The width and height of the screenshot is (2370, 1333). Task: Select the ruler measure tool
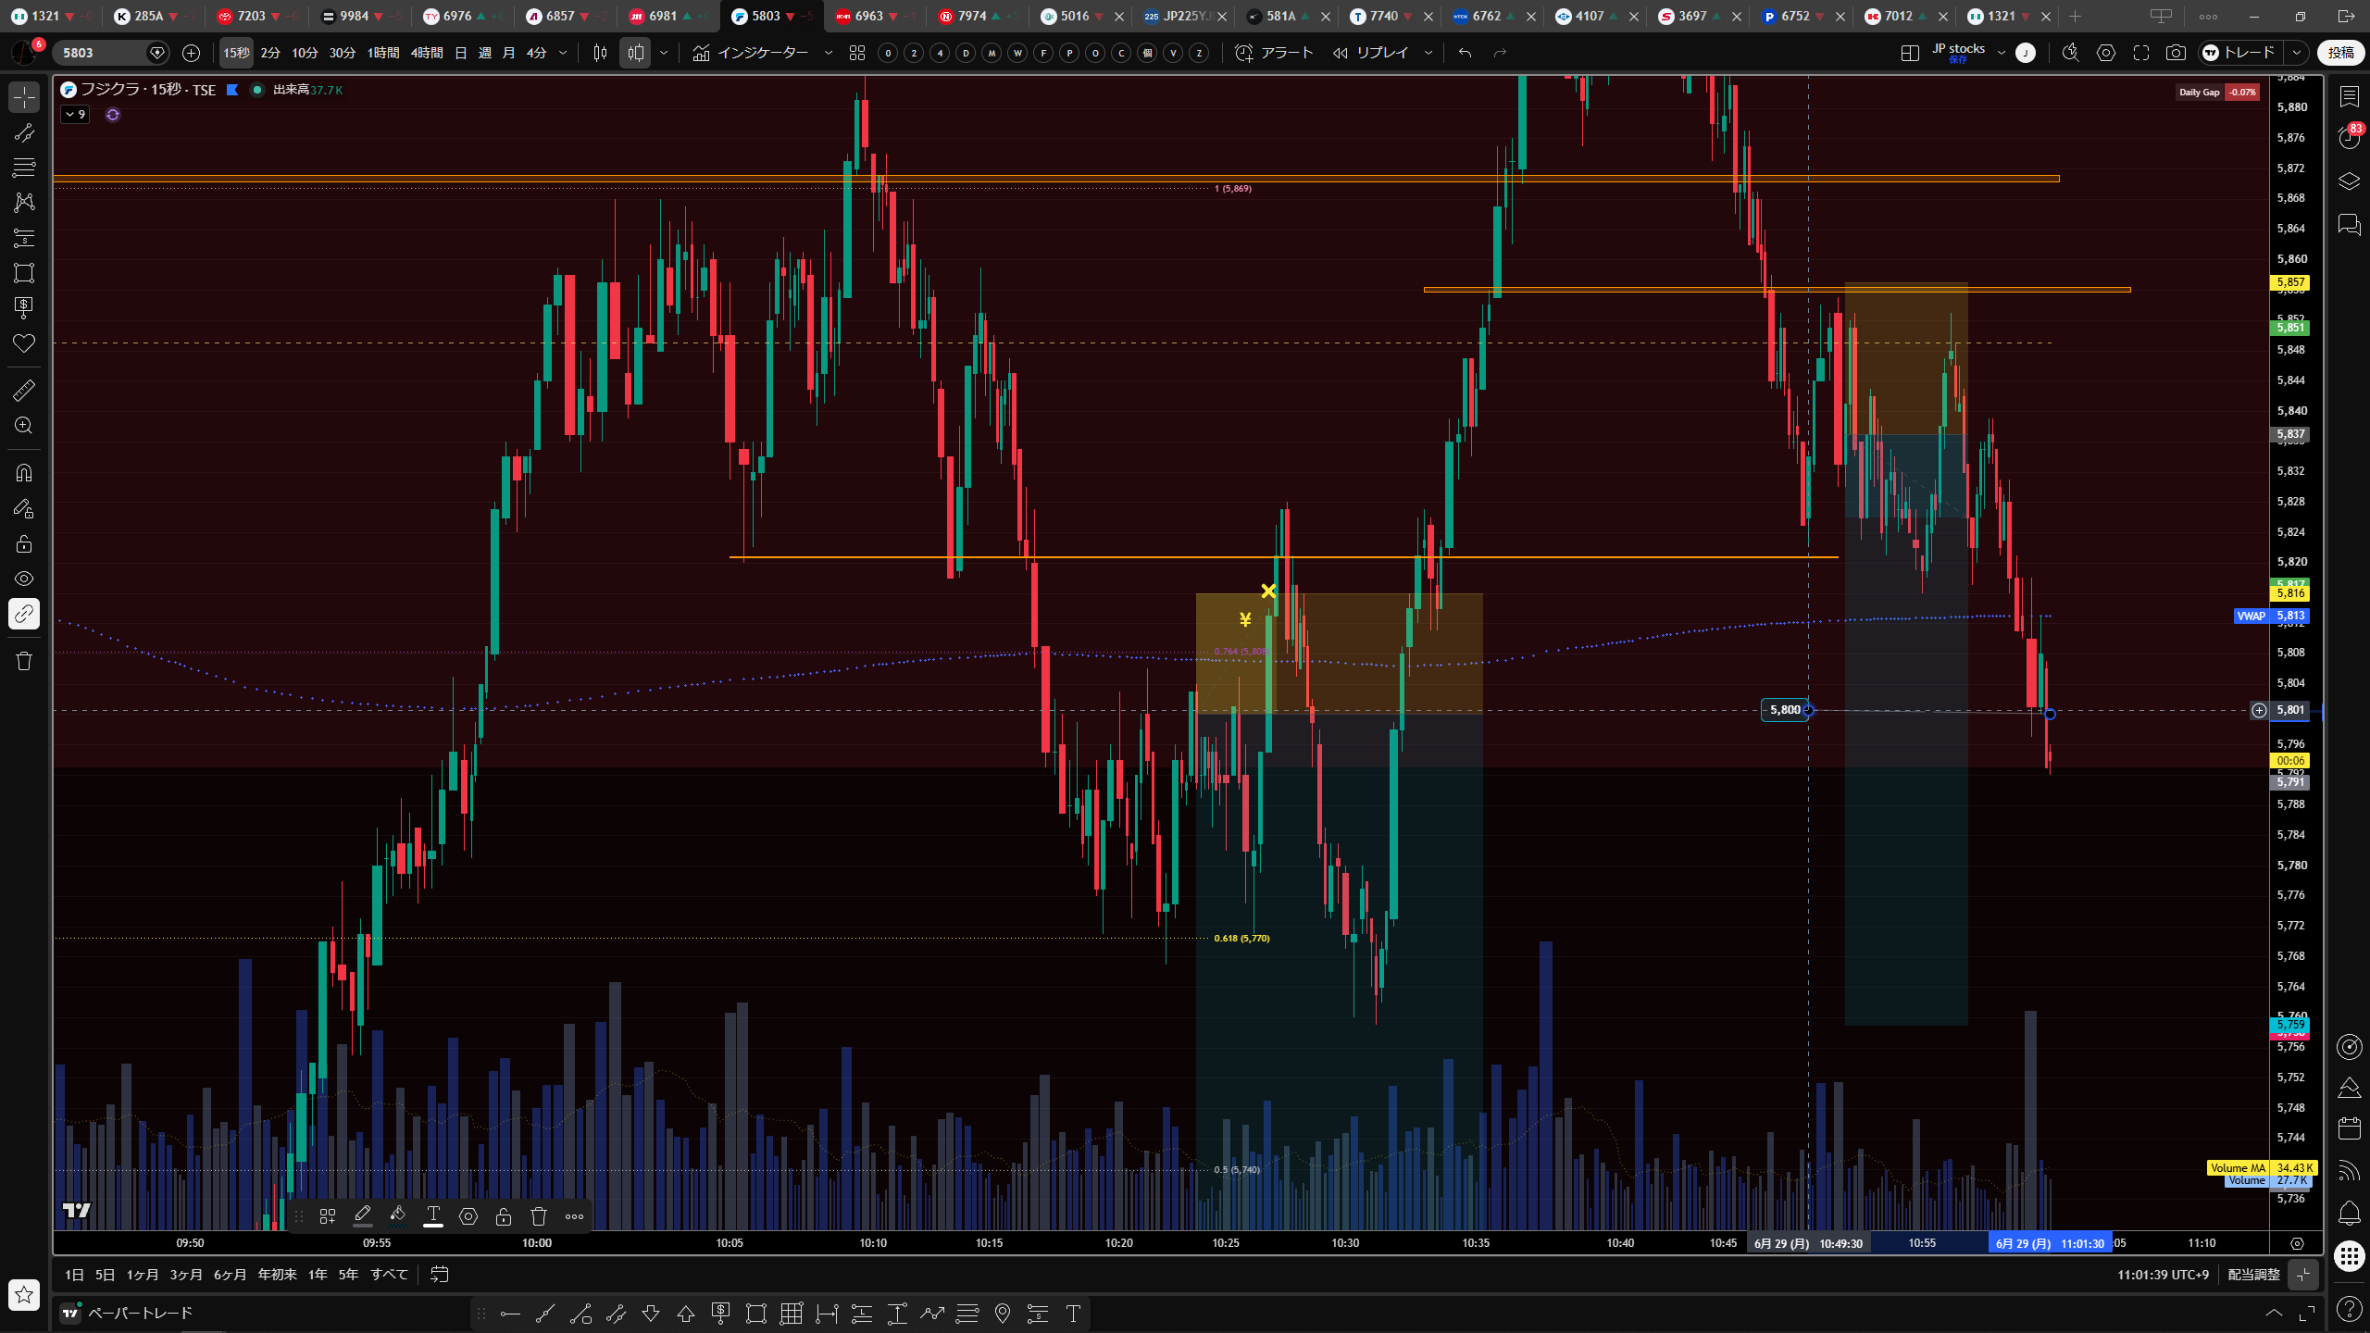(24, 391)
